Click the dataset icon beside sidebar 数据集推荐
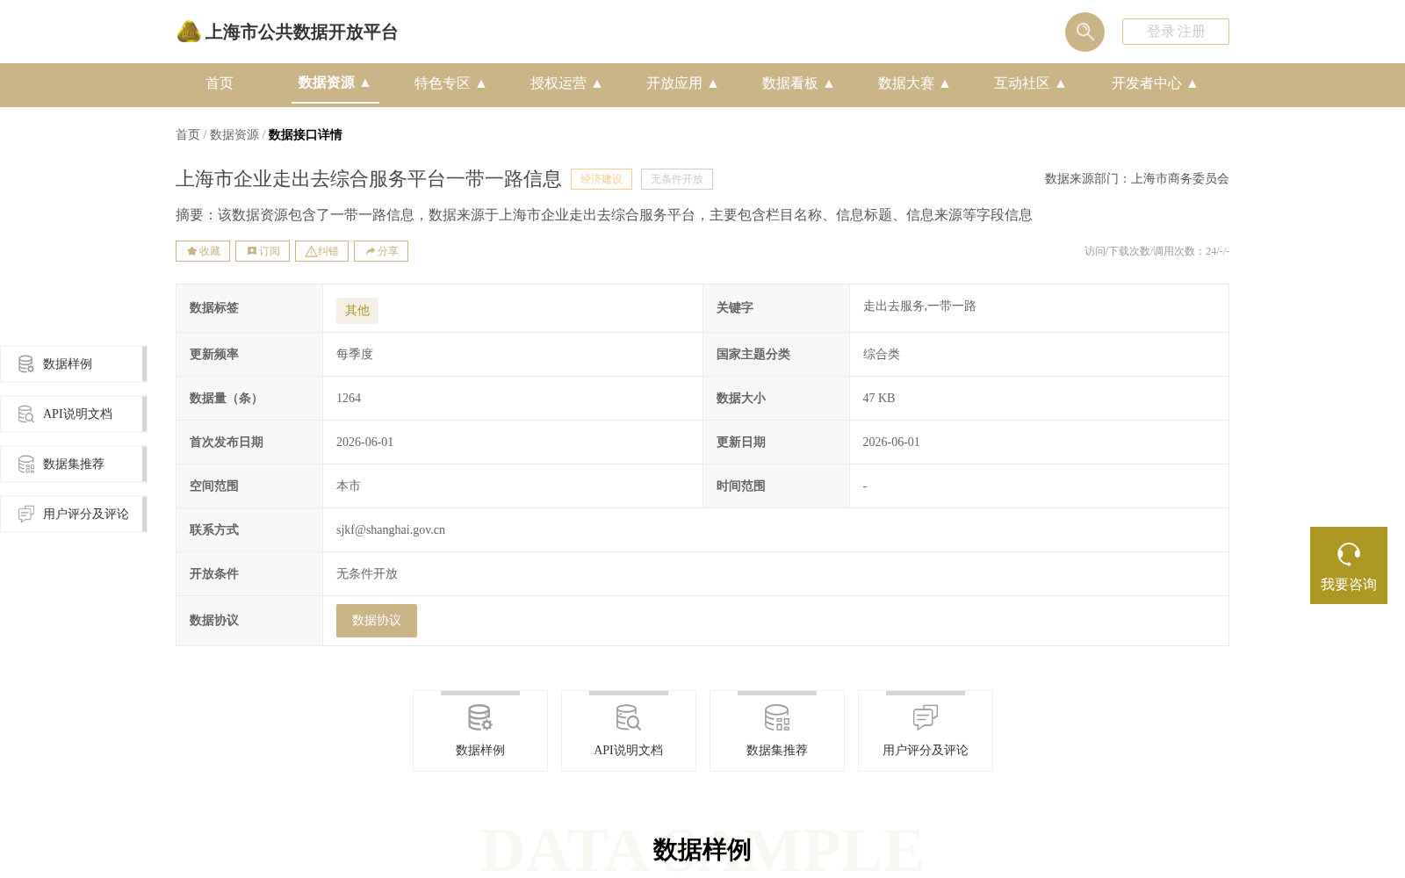 click(26, 464)
